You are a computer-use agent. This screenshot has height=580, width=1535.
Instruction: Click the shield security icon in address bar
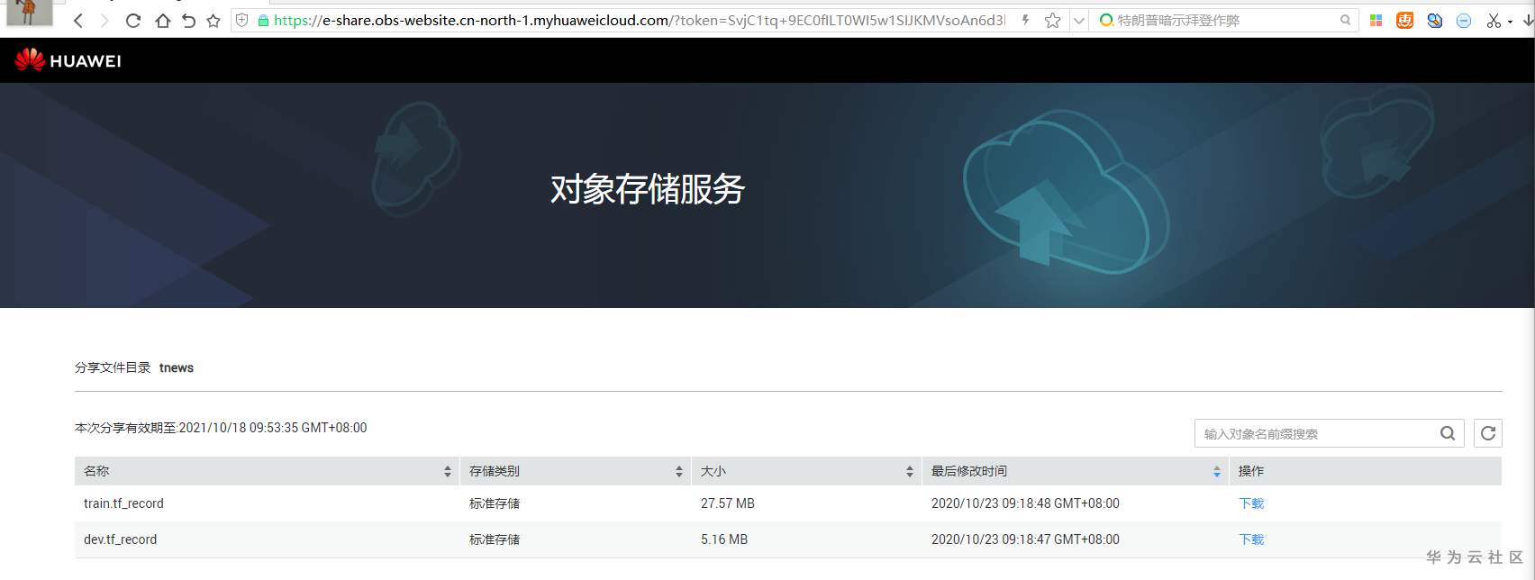click(x=241, y=20)
